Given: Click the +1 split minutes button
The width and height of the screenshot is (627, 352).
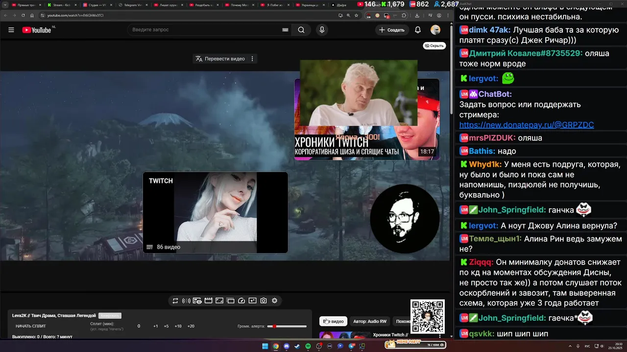Looking at the screenshot, I should pos(155,326).
